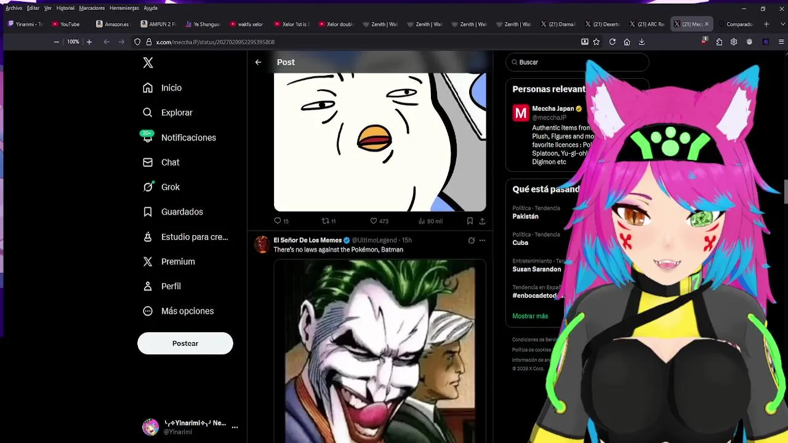
Task: Switch to the wakfu xelor tab
Action: coord(247,24)
